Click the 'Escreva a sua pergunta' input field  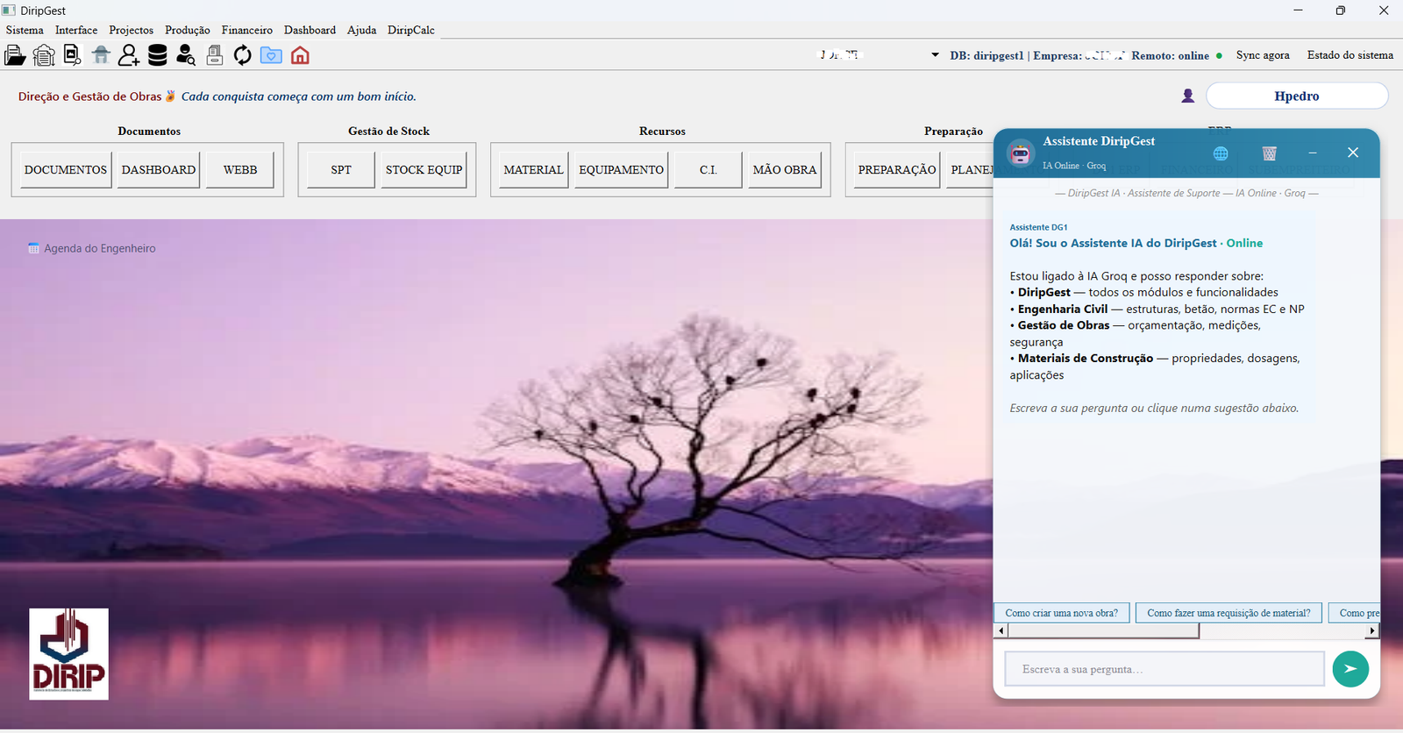coord(1164,669)
